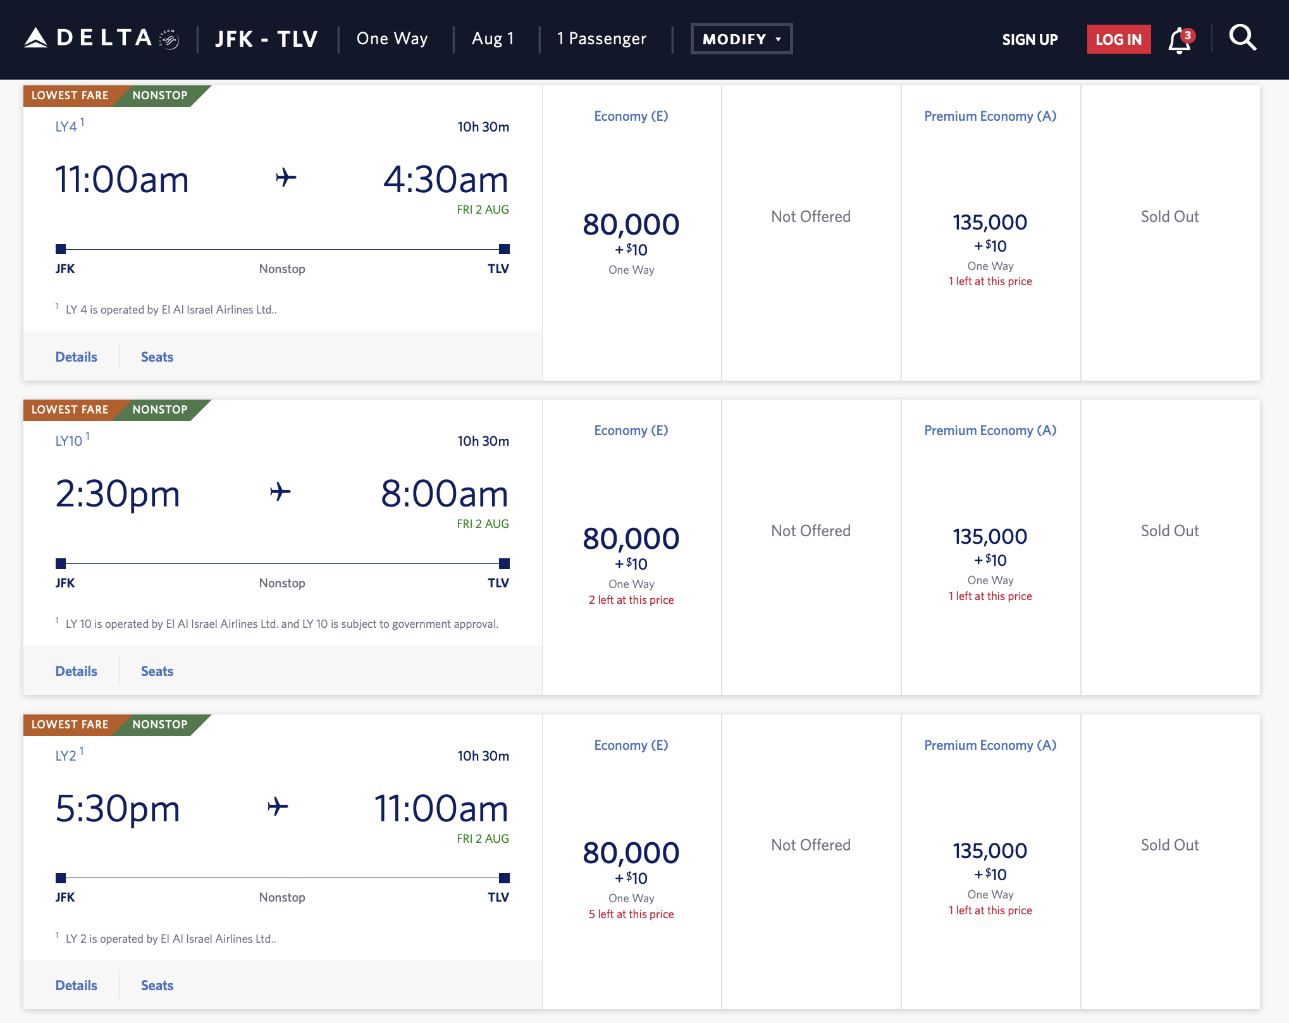Viewport: 1289px width, 1023px height.
Task: Click Economy (E) heading on LY10 row
Action: [631, 431]
